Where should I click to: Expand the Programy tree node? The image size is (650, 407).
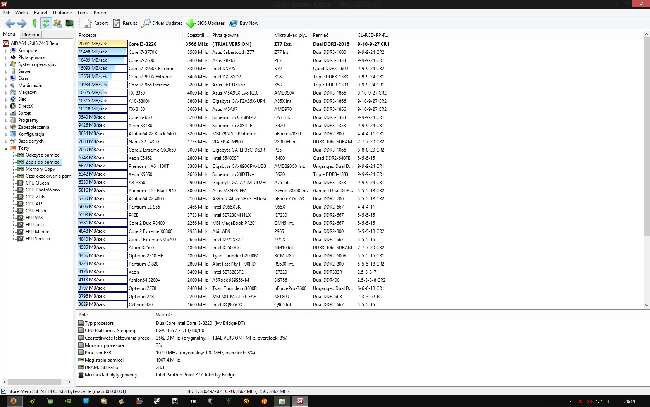[6, 120]
